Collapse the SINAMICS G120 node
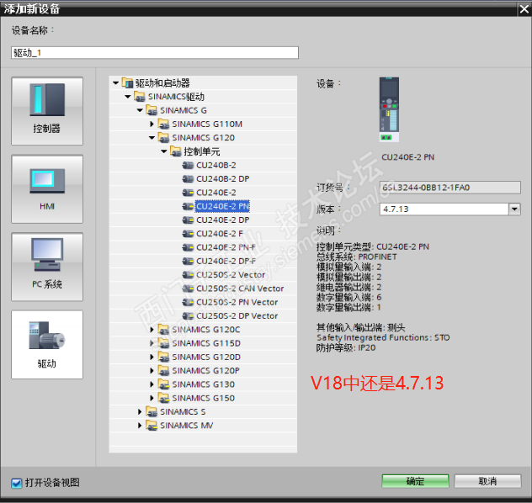 click(x=152, y=138)
